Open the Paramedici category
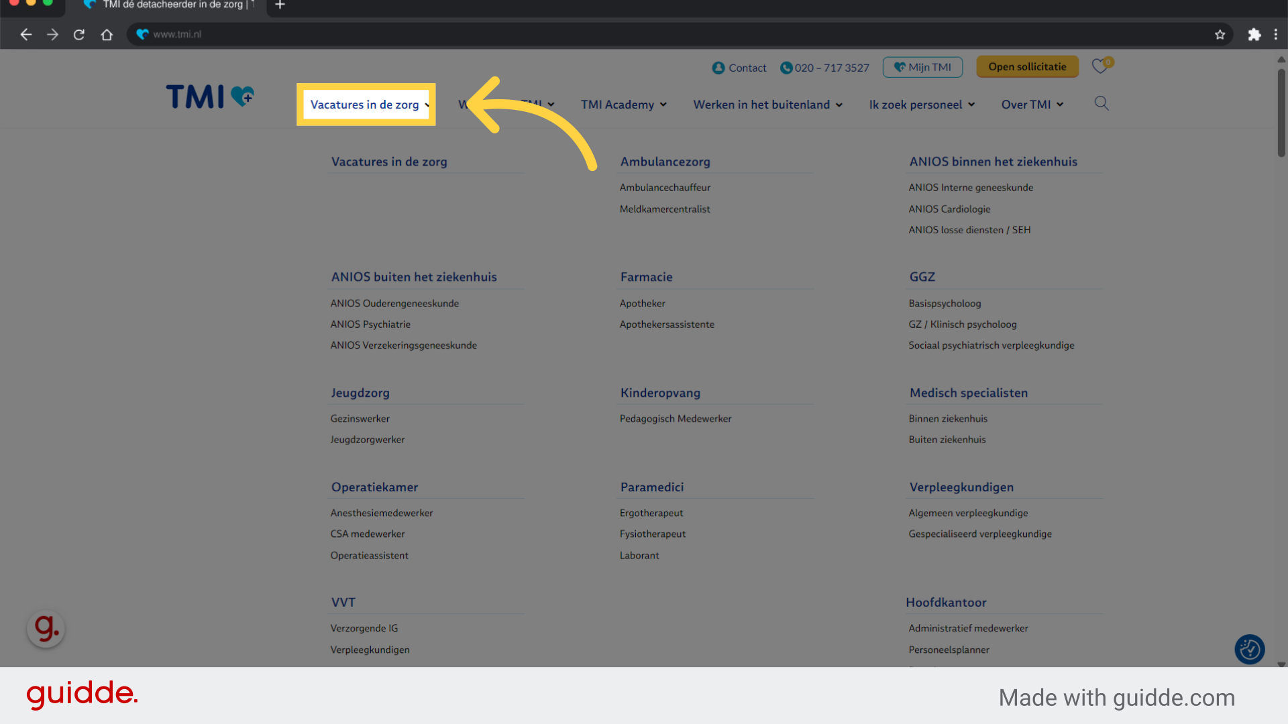Screen dimensions: 1288x724 652,487
